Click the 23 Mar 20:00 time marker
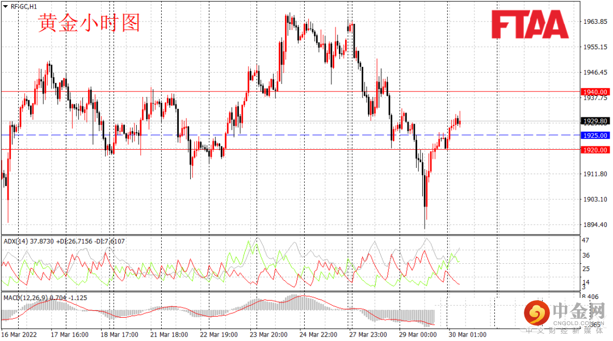 [x=268, y=335]
